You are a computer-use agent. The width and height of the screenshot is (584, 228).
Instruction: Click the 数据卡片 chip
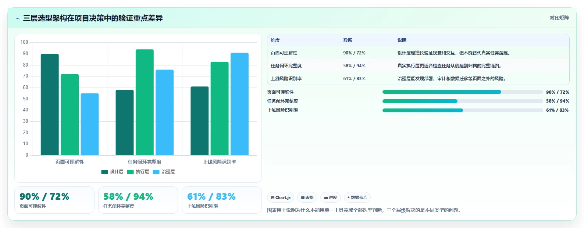[357, 197]
